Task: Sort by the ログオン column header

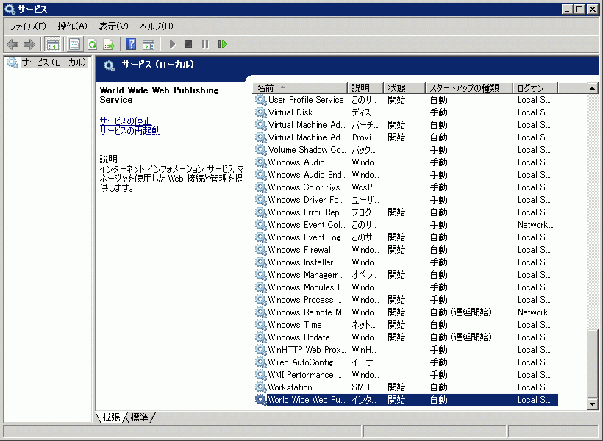Action: pyautogui.click(x=535, y=88)
